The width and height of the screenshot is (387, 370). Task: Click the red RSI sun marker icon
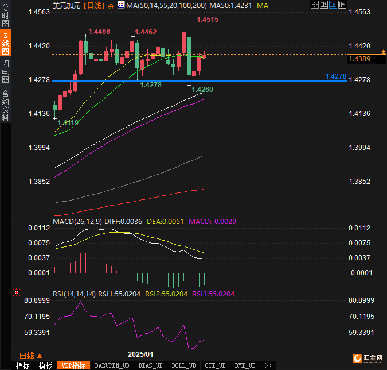[17, 293]
